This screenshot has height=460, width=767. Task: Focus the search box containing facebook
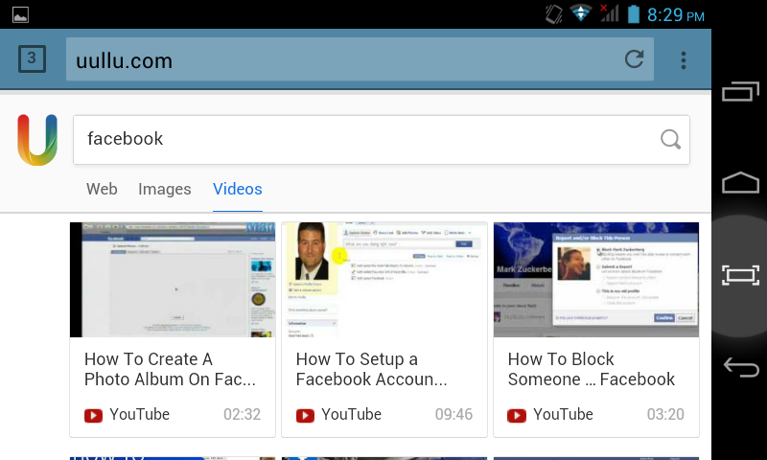(x=381, y=140)
